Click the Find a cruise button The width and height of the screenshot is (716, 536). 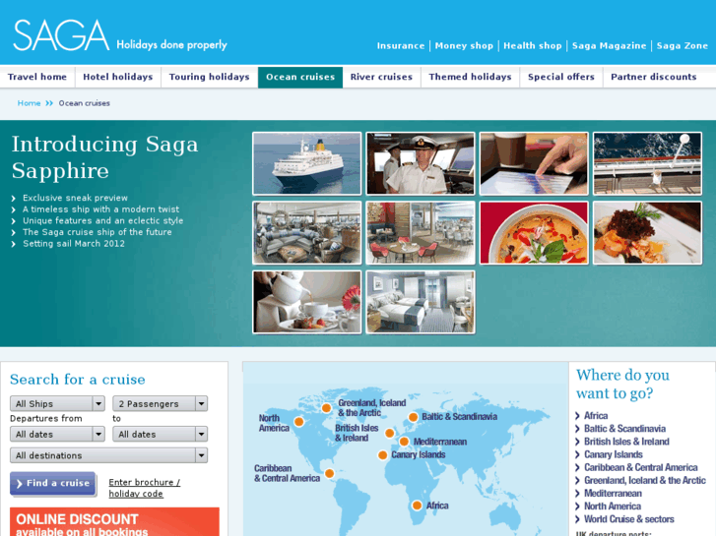point(53,484)
